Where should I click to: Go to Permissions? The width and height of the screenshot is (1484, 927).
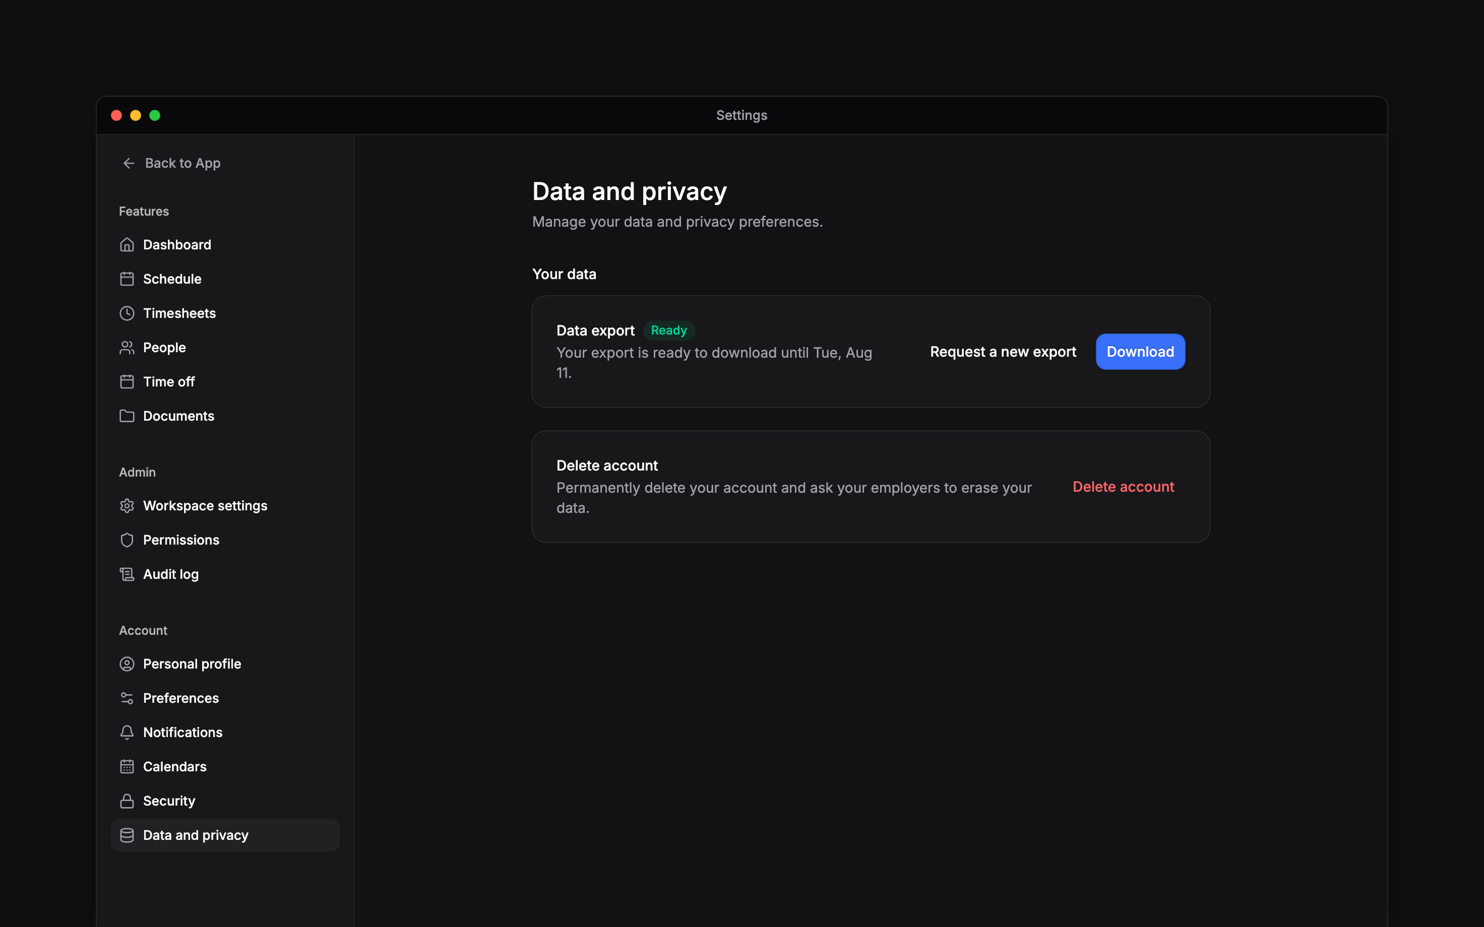click(225, 540)
